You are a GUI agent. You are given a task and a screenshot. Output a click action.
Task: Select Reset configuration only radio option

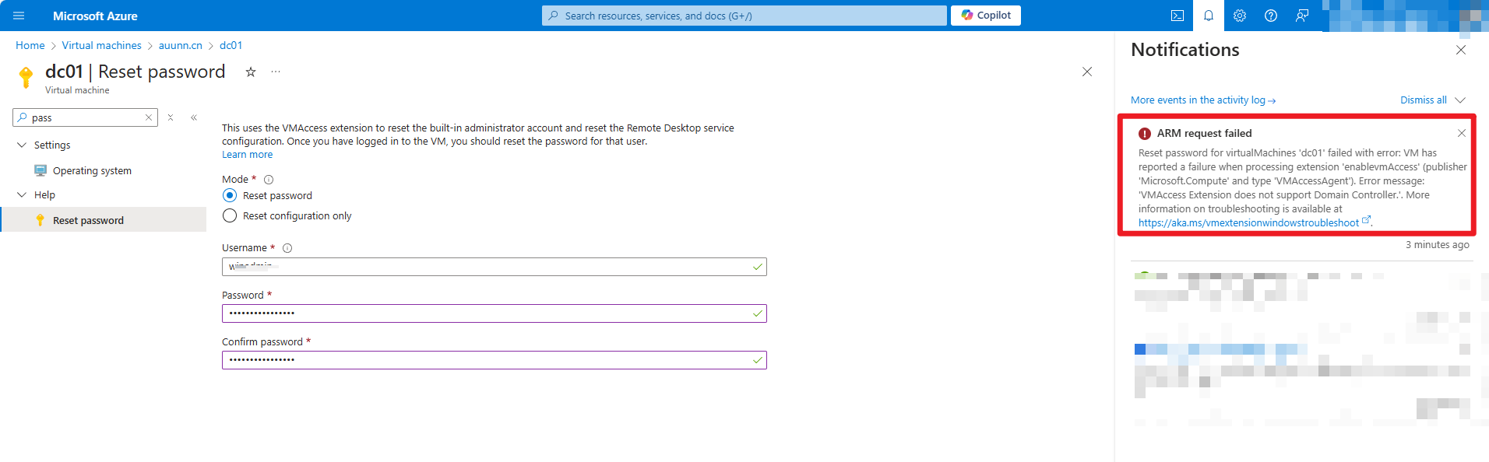(x=230, y=215)
